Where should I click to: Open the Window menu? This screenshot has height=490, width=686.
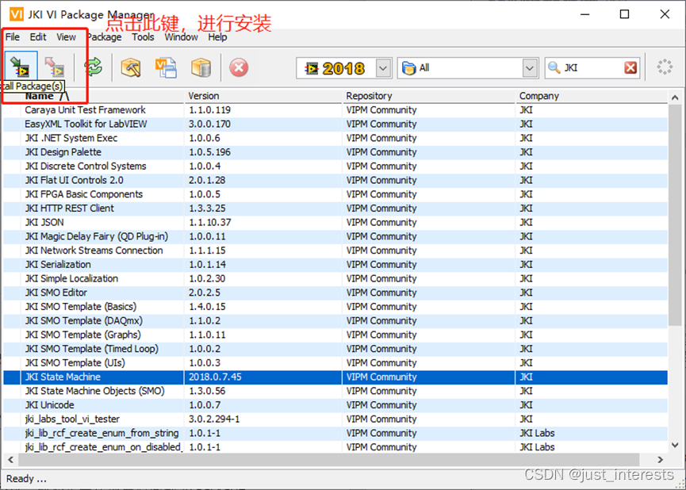coord(181,37)
